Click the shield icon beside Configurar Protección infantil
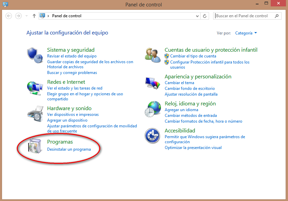The height and width of the screenshot is (201, 288). coord(167,62)
